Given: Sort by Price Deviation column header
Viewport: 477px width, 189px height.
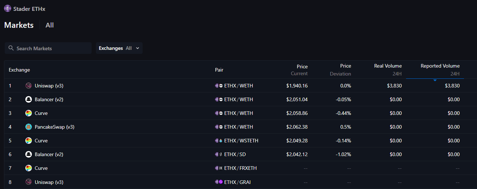Looking at the screenshot, I should click(340, 70).
